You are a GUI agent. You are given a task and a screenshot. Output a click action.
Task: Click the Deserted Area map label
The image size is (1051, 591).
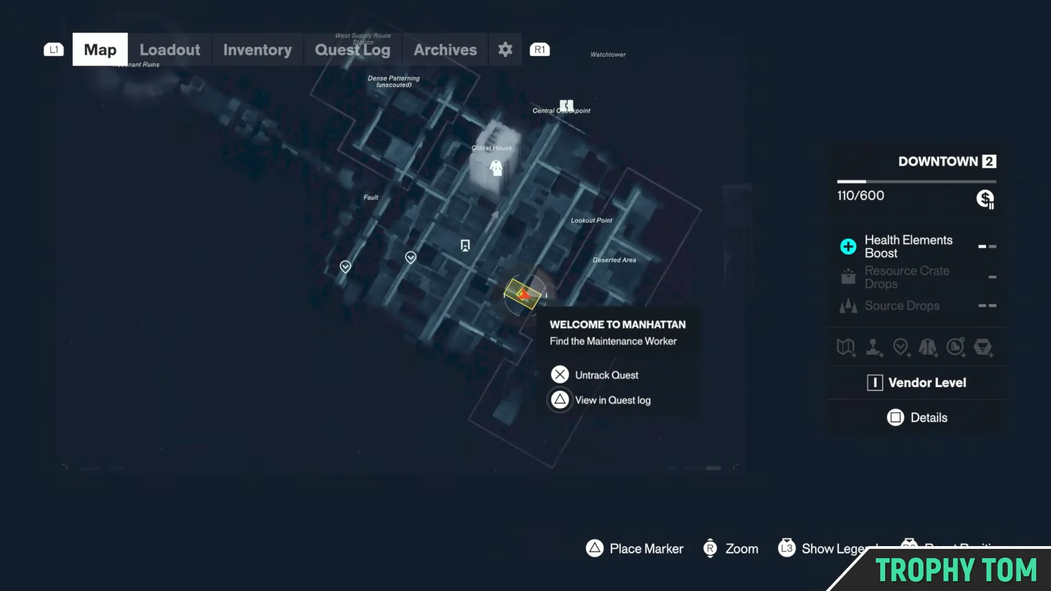pyautogui.click(x=614, y=260)
